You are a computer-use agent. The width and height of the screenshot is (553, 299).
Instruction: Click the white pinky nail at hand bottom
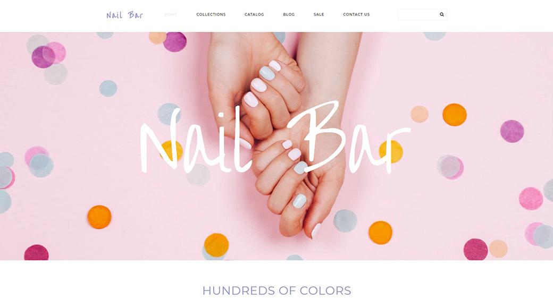tap(316, 230)
